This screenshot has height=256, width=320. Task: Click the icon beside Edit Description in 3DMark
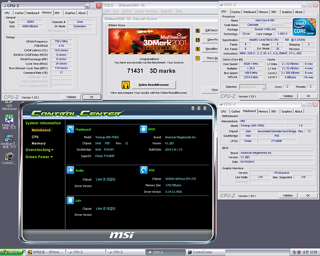(x=197, y=31)
